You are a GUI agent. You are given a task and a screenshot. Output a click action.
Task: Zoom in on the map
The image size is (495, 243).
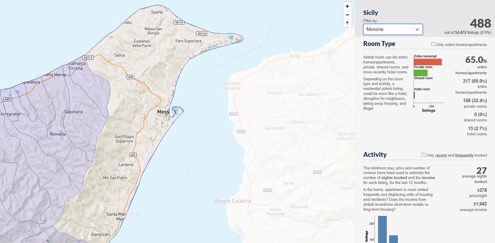(x=347, y=6)
